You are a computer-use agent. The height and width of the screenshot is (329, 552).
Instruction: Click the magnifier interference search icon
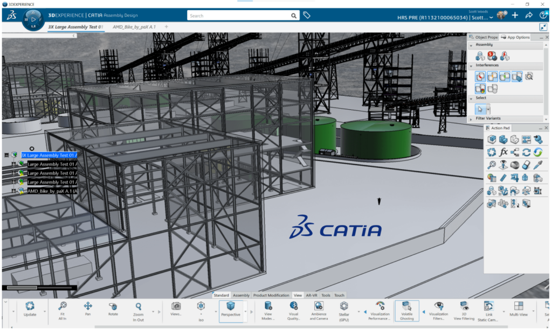point(529,76)
